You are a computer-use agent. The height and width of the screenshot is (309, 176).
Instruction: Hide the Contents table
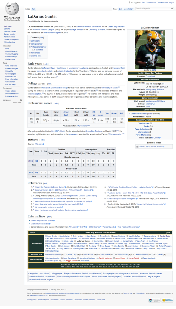click(x=42, y=37)
